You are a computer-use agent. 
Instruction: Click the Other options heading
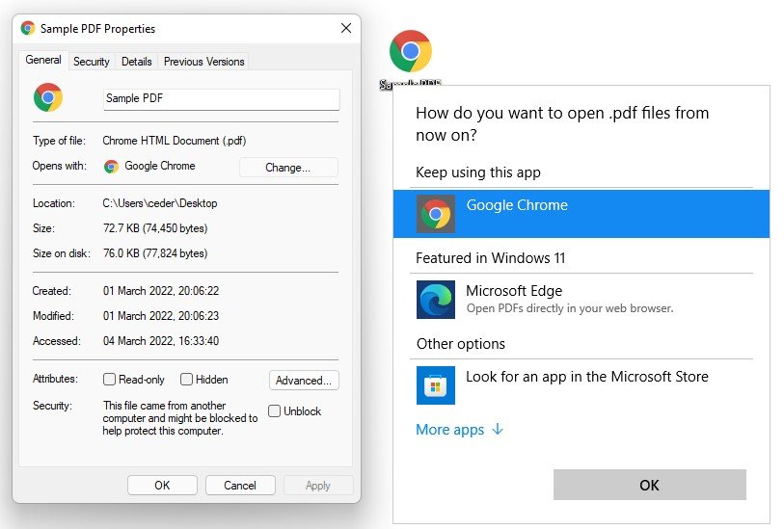tap(461, 344)
